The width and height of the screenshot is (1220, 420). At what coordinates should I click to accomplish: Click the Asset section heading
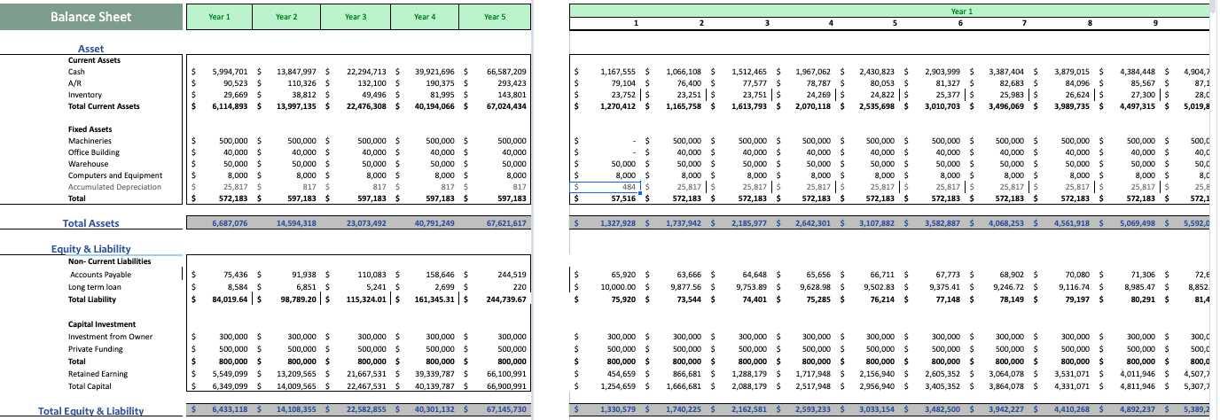click(x=90, y=49)
